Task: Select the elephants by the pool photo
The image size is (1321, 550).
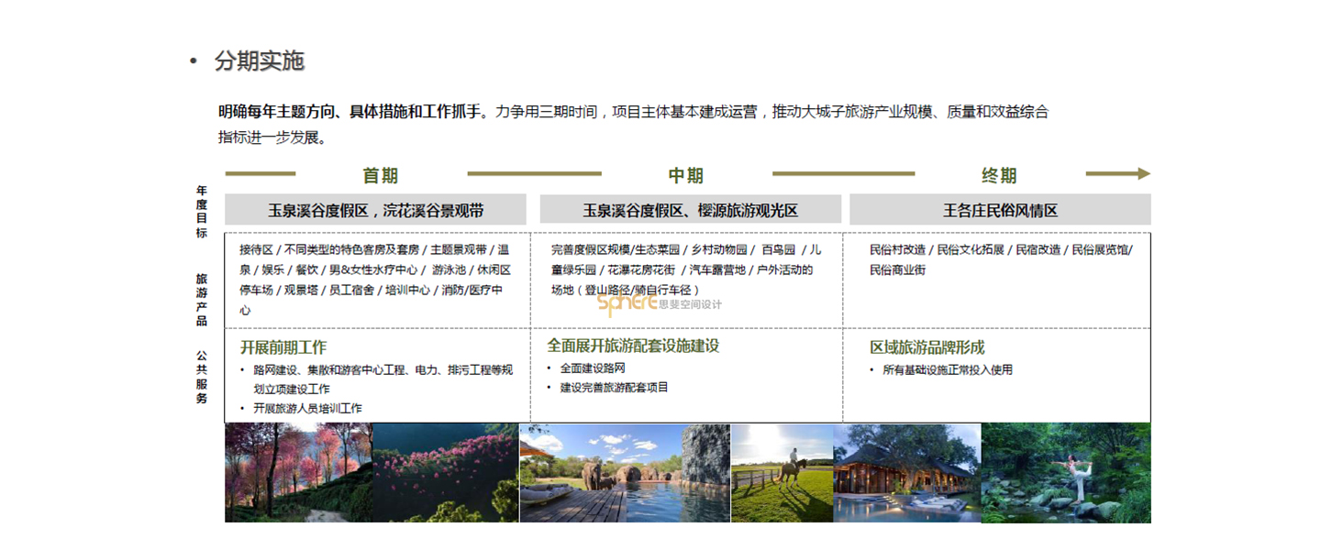Action: 625,473
